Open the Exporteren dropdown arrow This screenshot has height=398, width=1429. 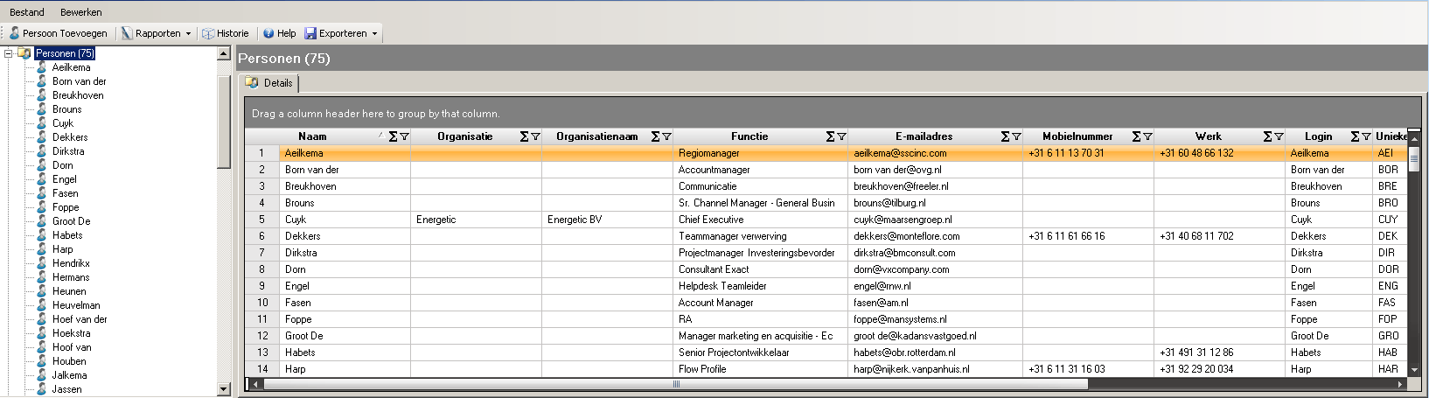coord(374,34)
